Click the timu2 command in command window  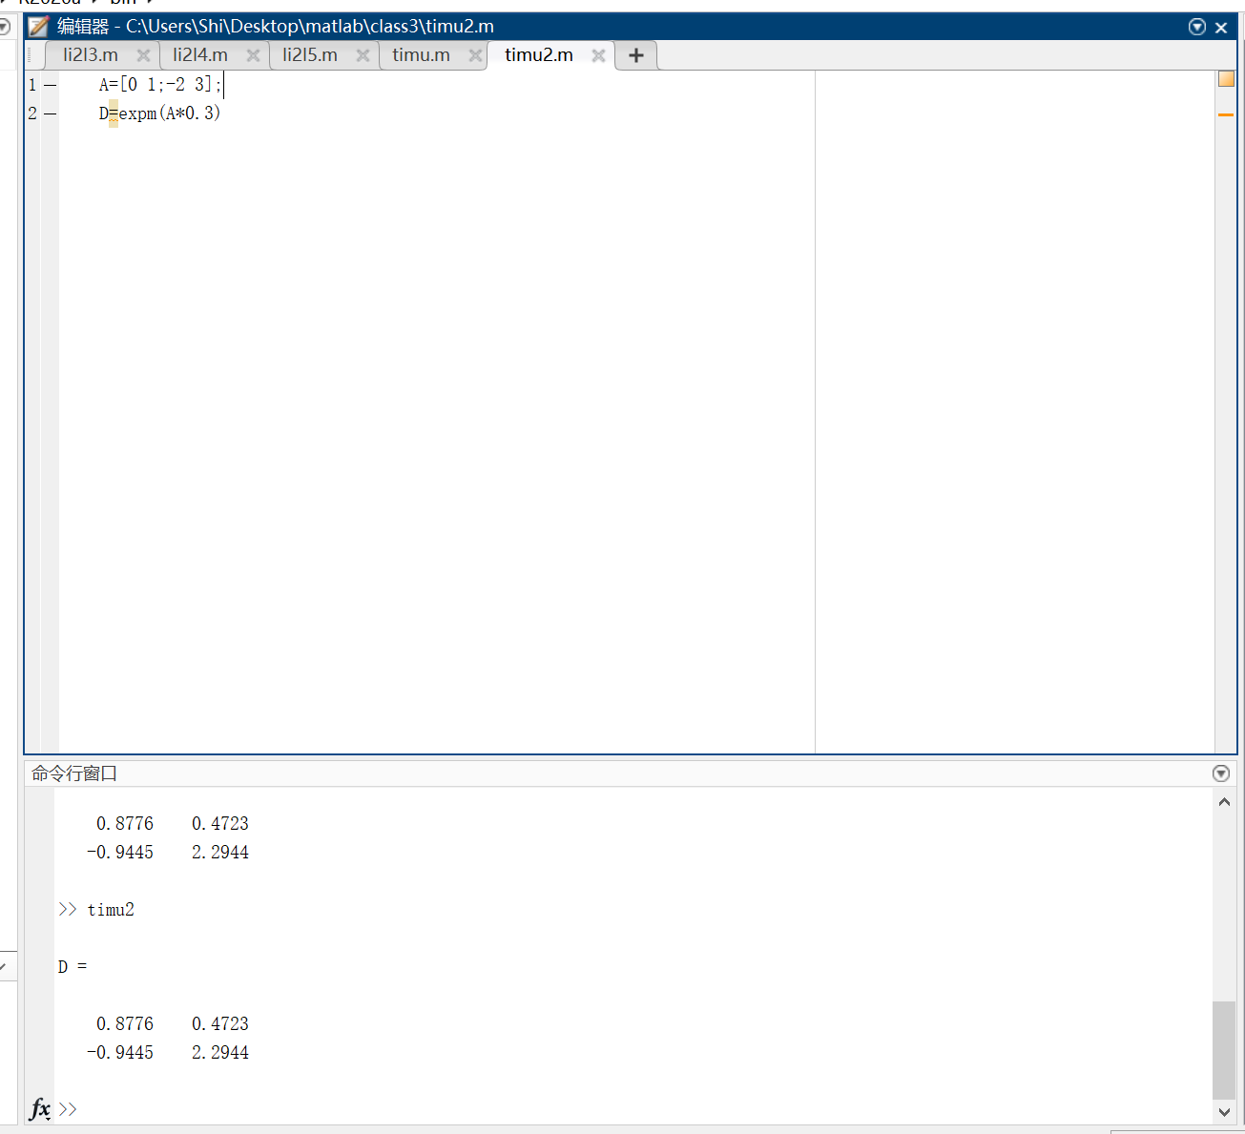click(111, 910)
